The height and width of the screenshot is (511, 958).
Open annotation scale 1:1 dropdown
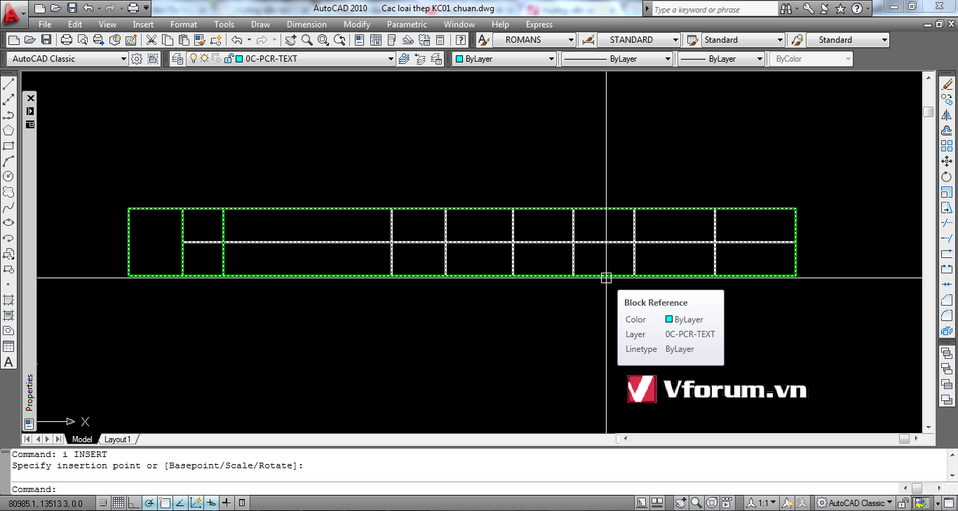pyautogui.click(x=761, y=503)
